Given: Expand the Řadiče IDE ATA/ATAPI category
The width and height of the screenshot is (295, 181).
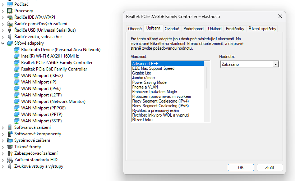Looking at the screenshot, I should pyautogui.click(x=3, y=17).
